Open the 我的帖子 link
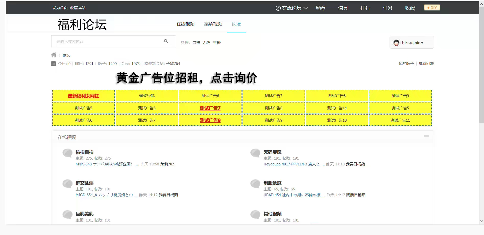Image resolution: width=484 pixels, height=235 pixels. tap(406, 64)
